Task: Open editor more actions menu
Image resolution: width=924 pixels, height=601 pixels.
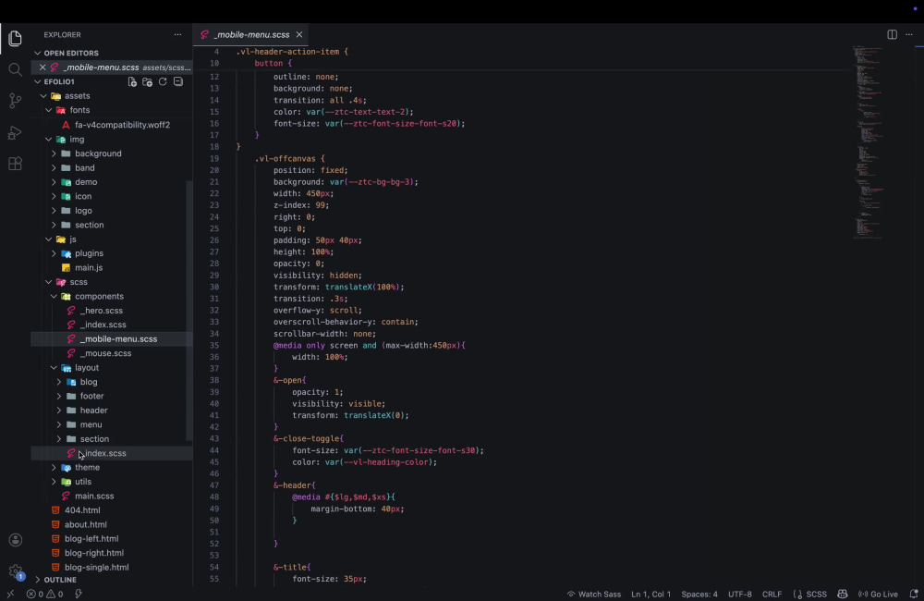Action: pos(909,35)
